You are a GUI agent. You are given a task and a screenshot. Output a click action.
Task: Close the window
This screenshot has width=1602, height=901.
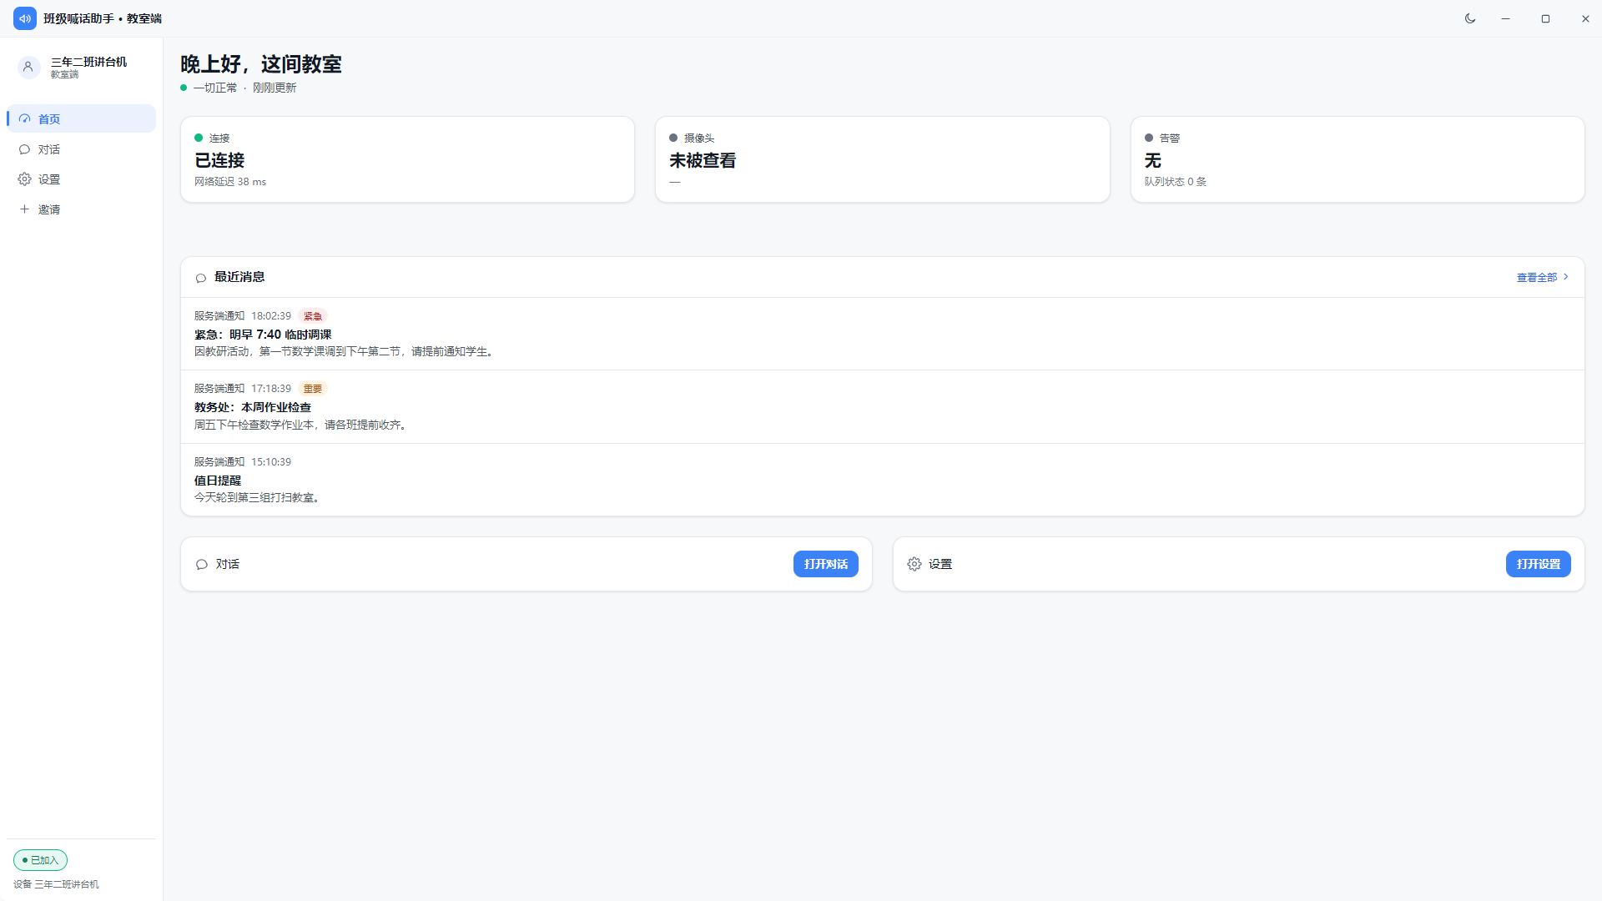pyautogui.click(x=1585, y=18)
